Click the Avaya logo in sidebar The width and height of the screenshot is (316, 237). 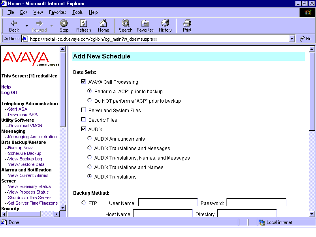[x=31, y=59]
